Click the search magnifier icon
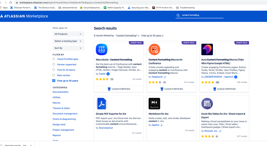Image resolution: width=267 pixels, height=146 pixels. click(178, 15)
